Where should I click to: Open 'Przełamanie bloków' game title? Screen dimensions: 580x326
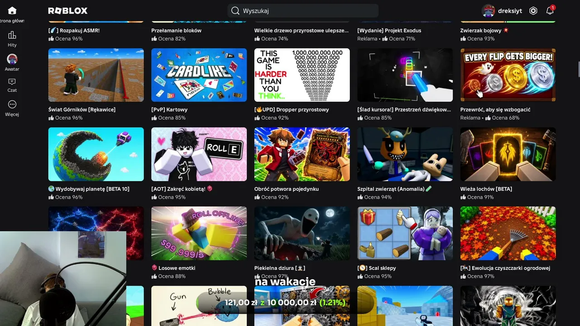tap(176, 30)
